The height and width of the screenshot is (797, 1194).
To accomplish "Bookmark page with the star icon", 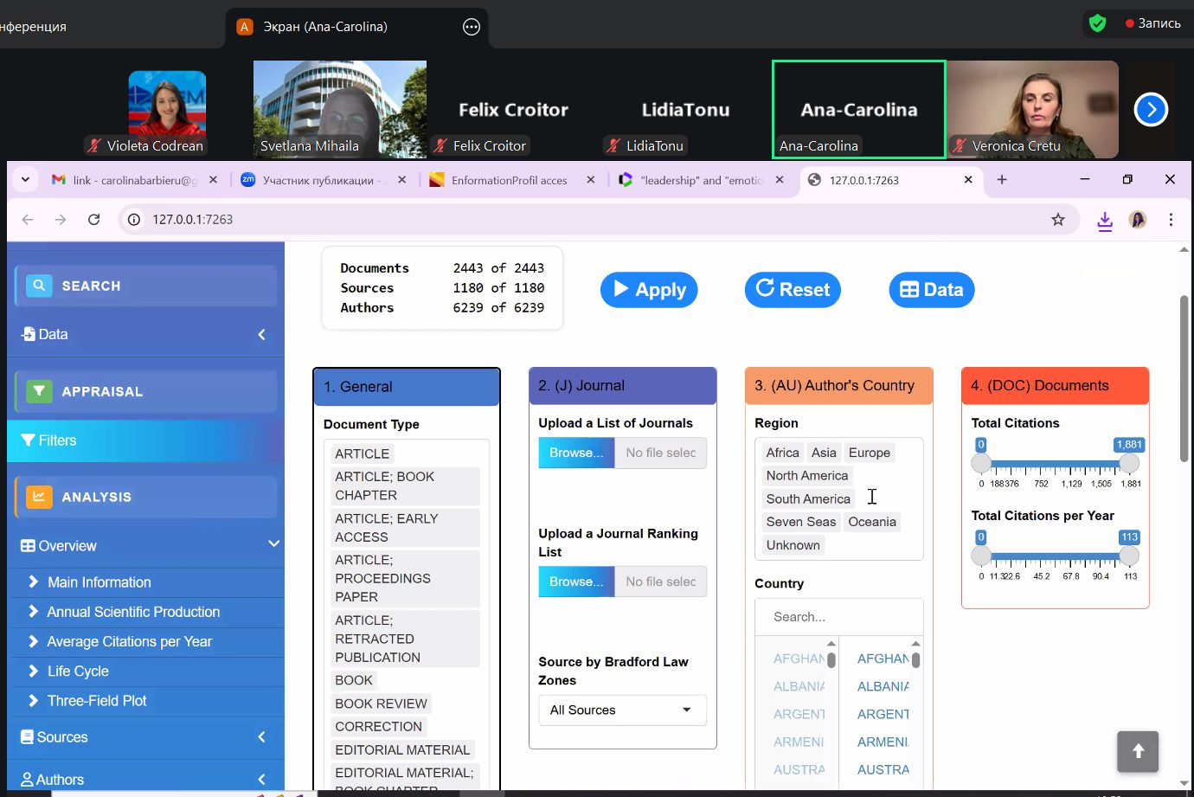I will (x=1057, y=220).
